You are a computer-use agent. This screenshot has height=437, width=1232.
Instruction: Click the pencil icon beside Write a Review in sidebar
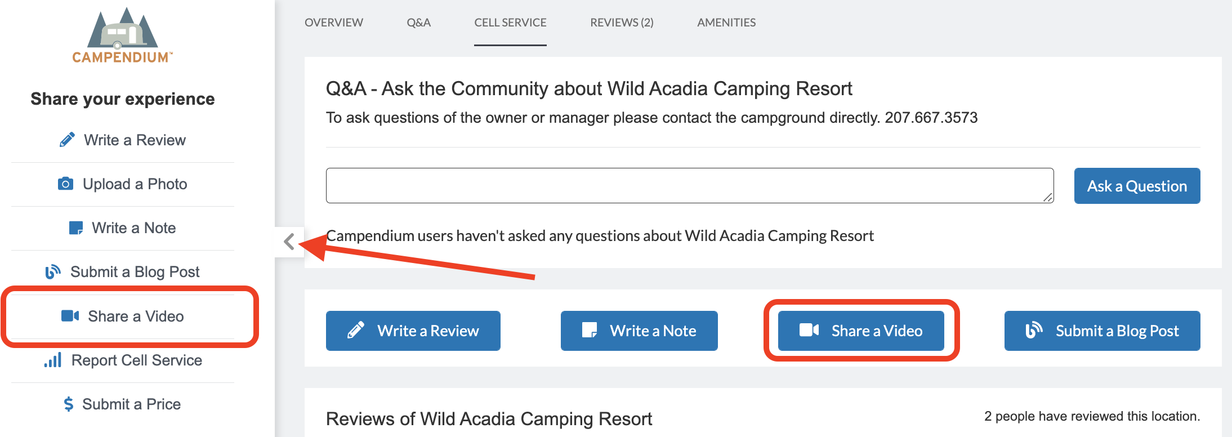click(x=67, y=140)
